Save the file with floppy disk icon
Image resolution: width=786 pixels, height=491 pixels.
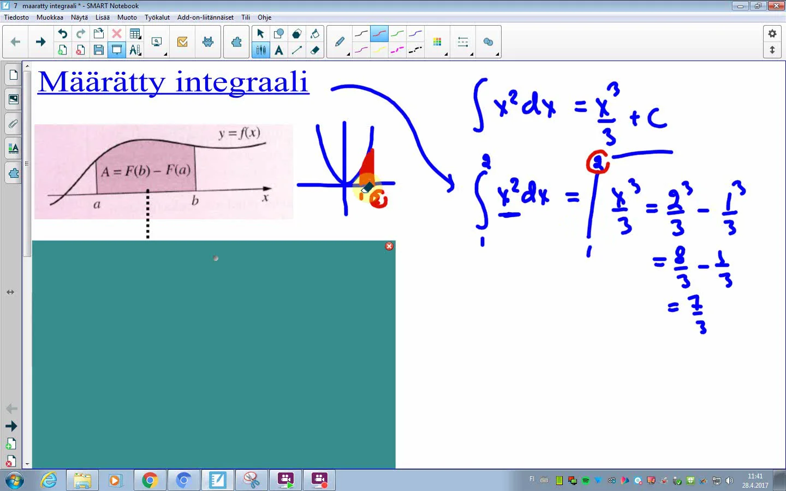pyautogui.click(x=99, y=50)
